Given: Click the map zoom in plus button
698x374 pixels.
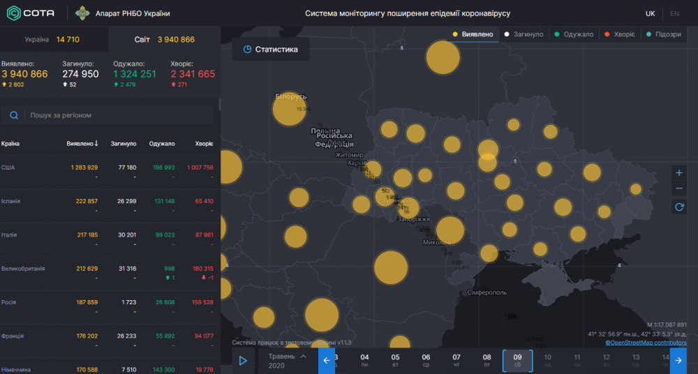Looking at the screenshot, I should [x=679, y=173].
